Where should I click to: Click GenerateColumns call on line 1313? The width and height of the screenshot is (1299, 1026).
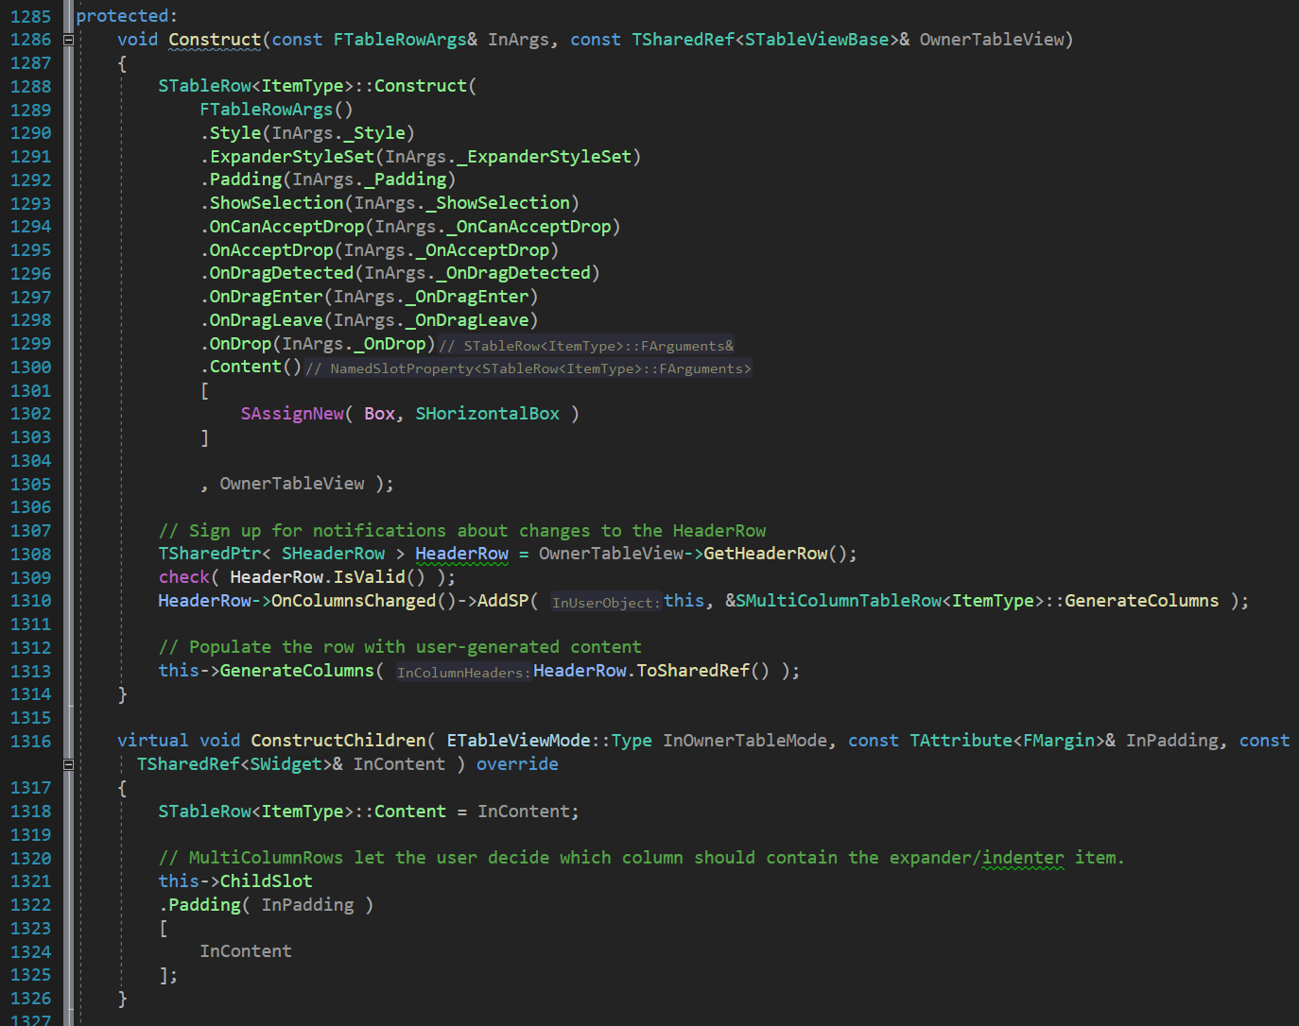[298, 671]
